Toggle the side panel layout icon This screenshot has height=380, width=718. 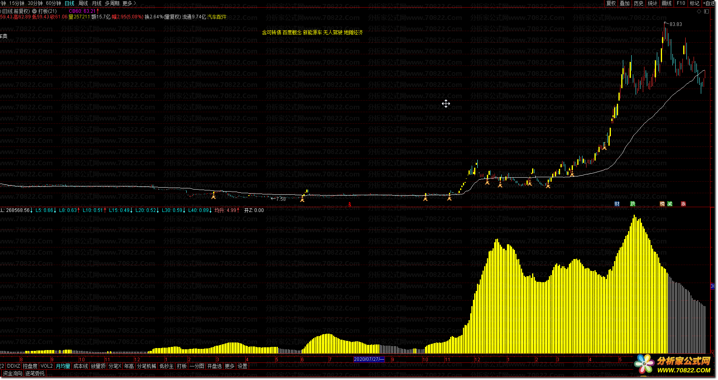[707, 11]
